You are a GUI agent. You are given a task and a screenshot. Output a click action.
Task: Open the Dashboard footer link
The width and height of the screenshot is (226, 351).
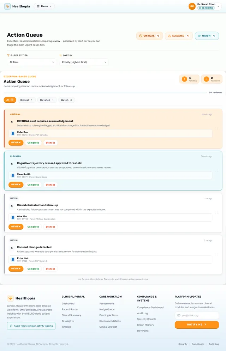coord(68,304)
